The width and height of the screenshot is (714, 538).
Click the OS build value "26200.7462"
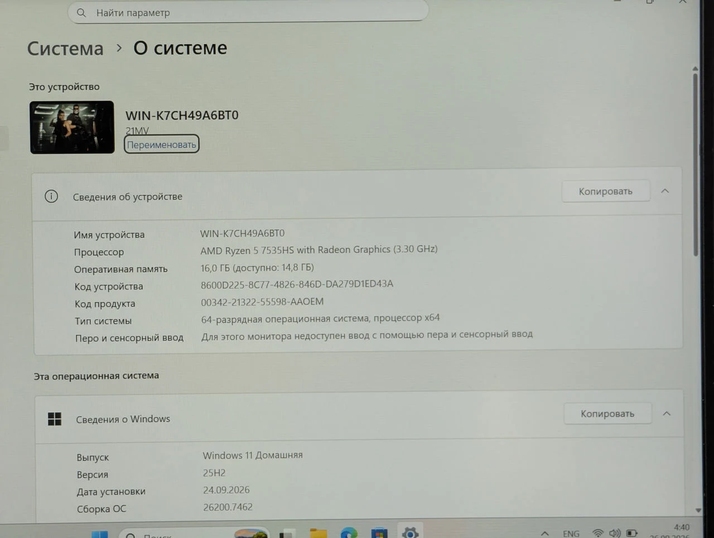[x=228, y=507]
